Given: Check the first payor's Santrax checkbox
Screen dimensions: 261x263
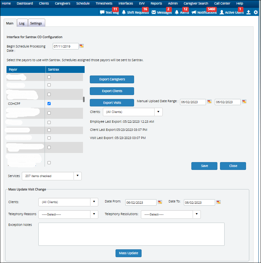Looking at the screenshot, I should pyautogui.click(x=49, y=77).
